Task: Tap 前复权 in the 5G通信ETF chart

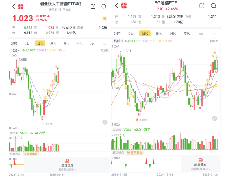Action: click(214, 41)
